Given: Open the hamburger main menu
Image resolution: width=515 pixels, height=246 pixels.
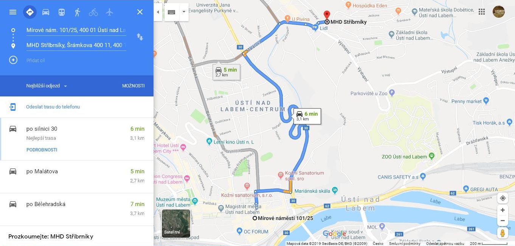Looking at the screenshot, I should point(12,12).
